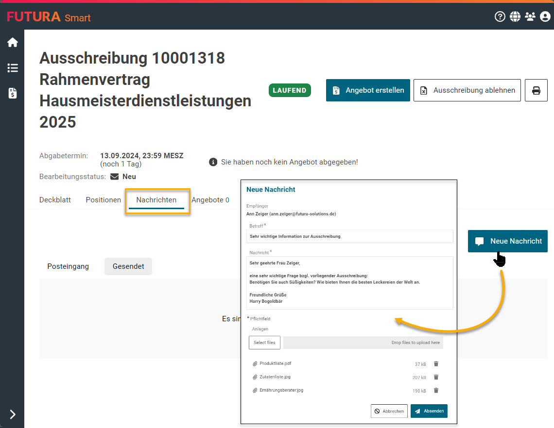Click the print icon button

click(x=536, y=90)
